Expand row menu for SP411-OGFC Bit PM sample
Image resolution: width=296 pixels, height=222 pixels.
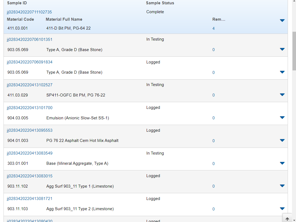click(282, 95)
